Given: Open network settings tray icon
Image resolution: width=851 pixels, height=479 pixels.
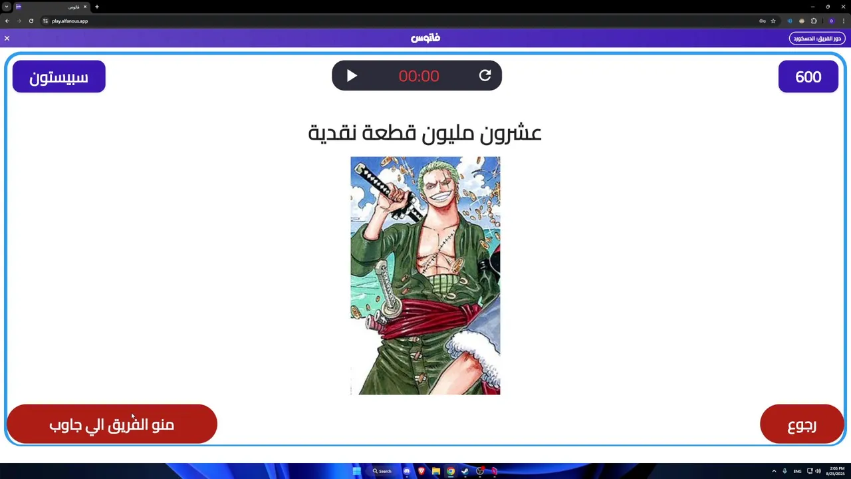Looking at the screenshot, I should click(810, 471).
